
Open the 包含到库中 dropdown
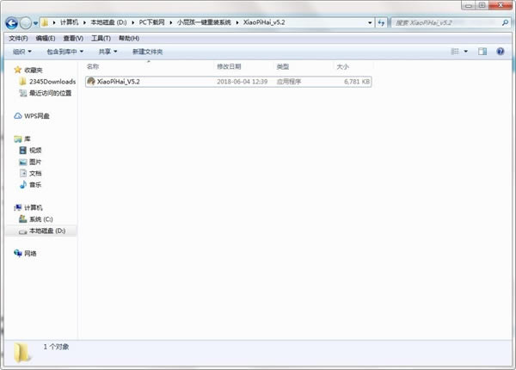(x=65, y=52)
